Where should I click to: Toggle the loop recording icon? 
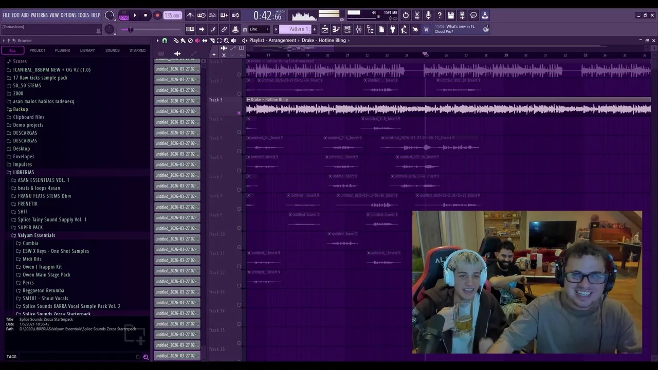tap(235, 15)
